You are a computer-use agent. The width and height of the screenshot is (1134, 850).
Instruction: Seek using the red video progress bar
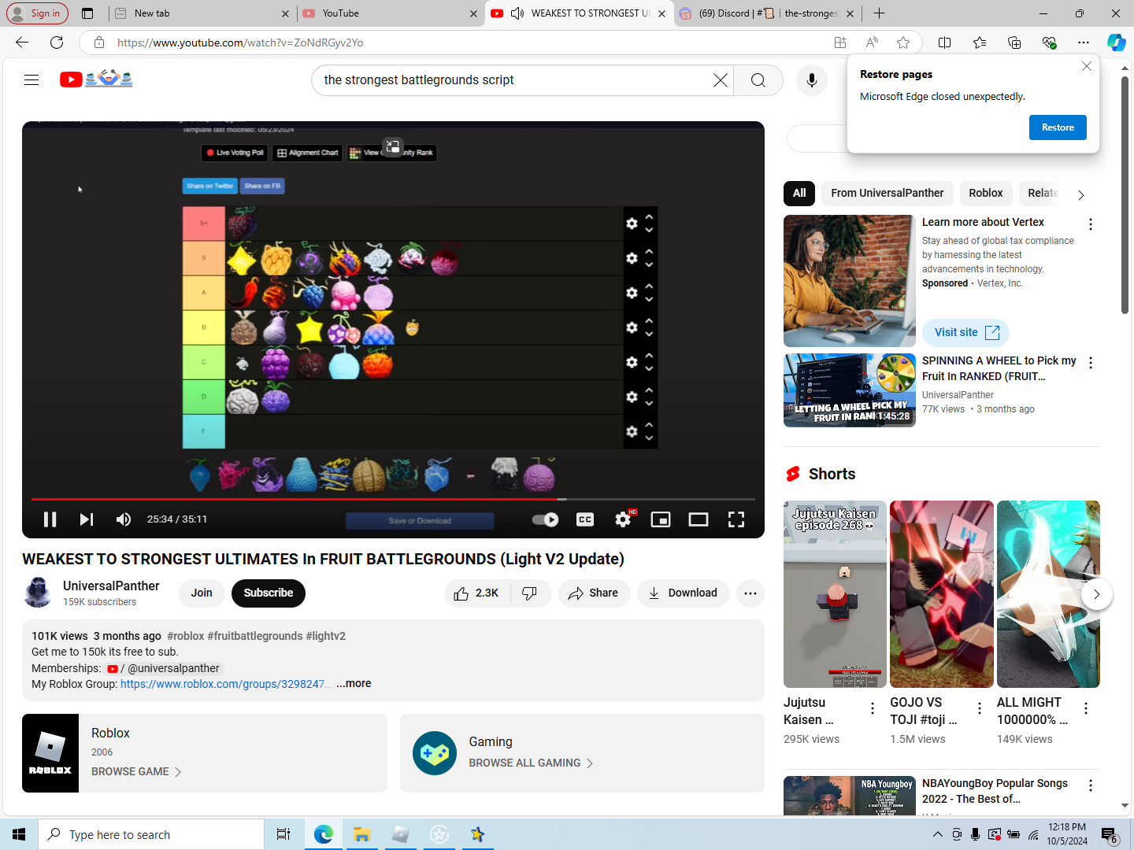pyautogui.click(x=393, y=499)
